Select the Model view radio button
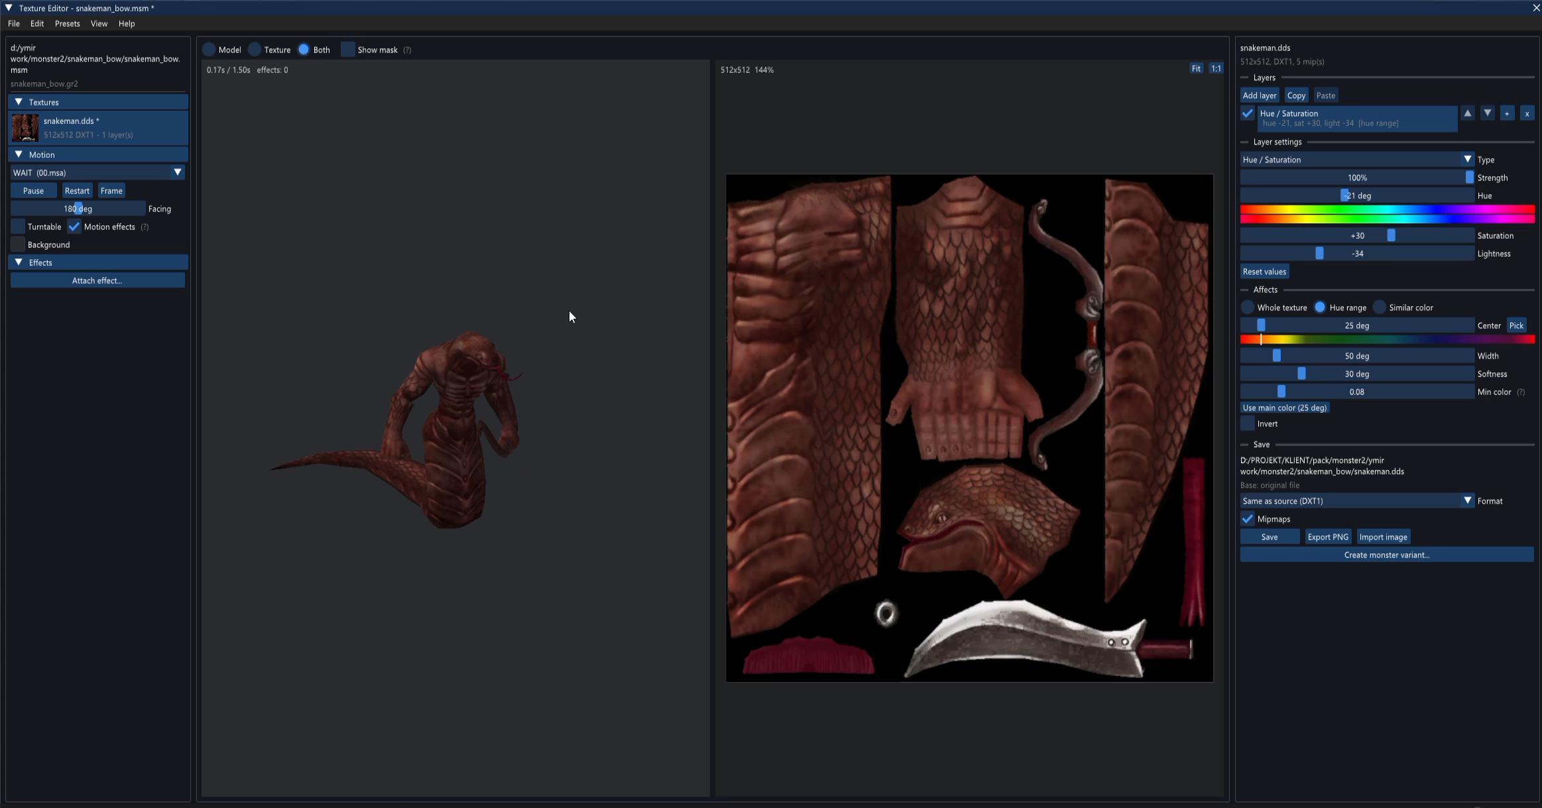This screenshot has height=808, width=1542. click(x=209, y=50)
